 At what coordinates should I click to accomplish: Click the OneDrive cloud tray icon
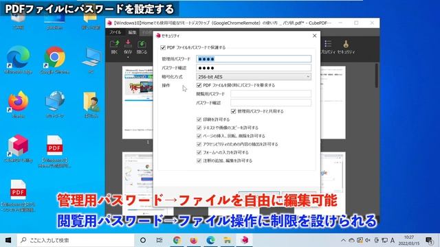click(351, 240)
